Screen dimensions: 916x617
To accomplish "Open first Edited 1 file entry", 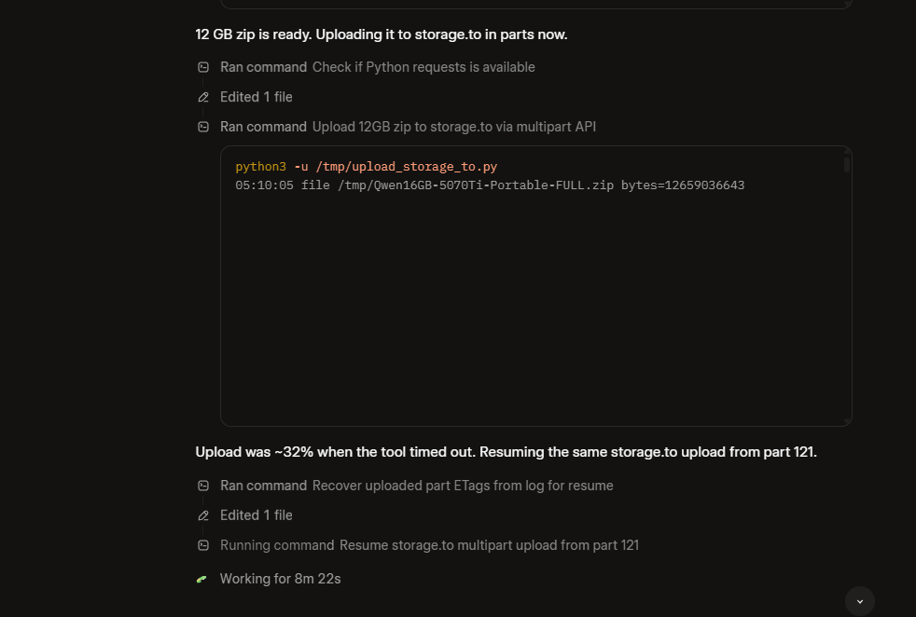I will coord(256,97).
